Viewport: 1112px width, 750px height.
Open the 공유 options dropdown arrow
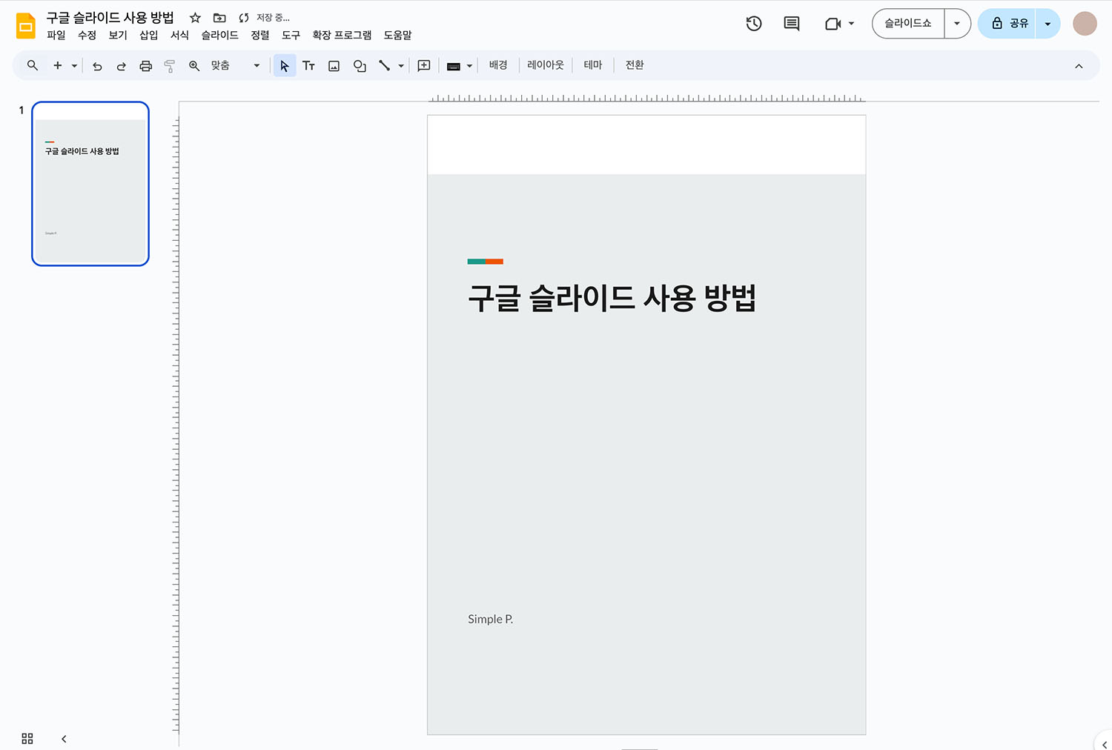1048,24
